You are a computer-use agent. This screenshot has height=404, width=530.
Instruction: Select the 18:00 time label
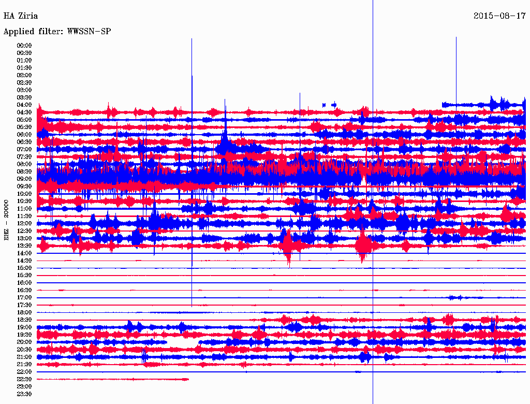(x=24, y=313)
